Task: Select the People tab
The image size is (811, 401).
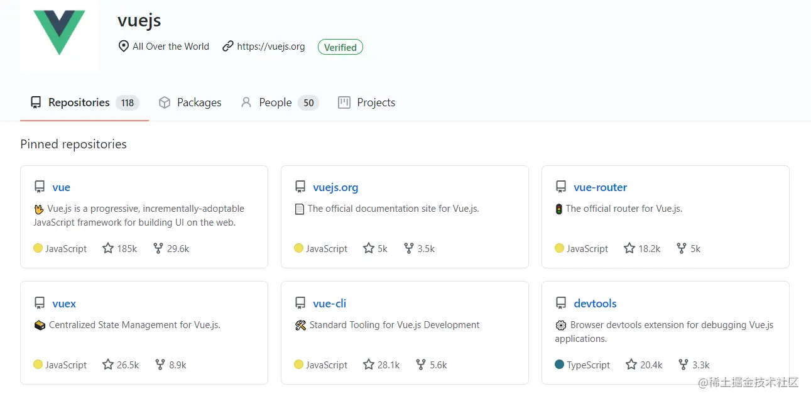Action: [280, 102]
